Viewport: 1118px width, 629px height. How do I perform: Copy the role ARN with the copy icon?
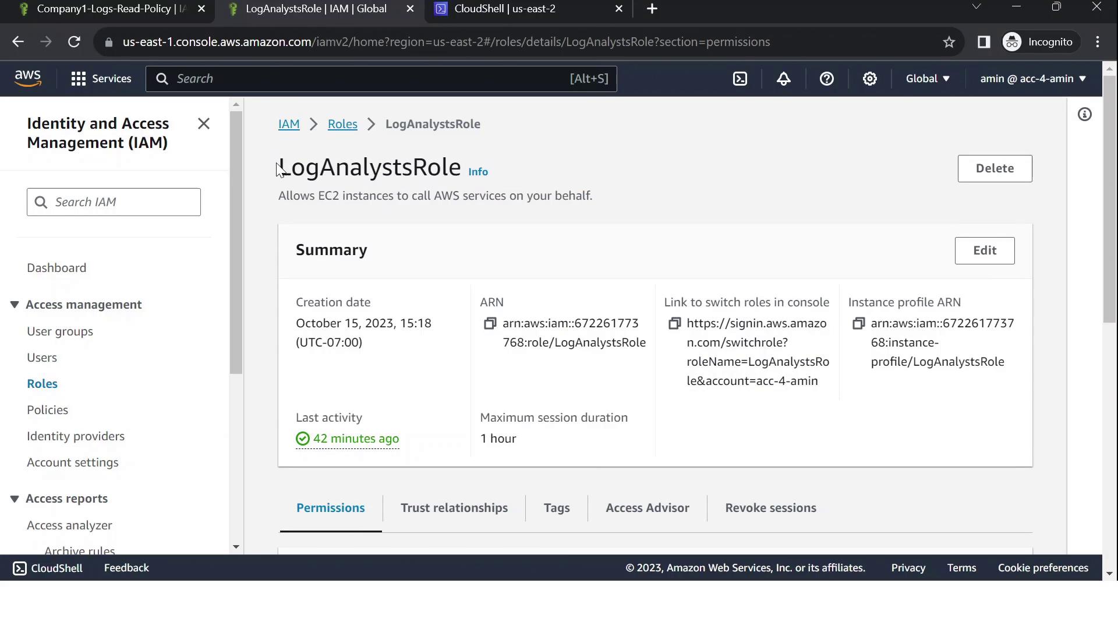tap(490, 324)
